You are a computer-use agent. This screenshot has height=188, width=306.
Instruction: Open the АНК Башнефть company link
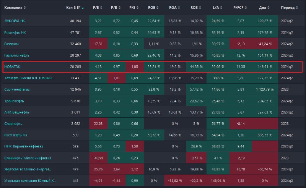tap(16, 112)
